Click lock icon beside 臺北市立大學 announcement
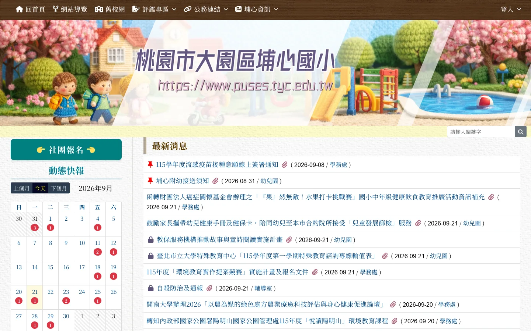The width and height of the screenshot is (531, 331). point(150,256)
